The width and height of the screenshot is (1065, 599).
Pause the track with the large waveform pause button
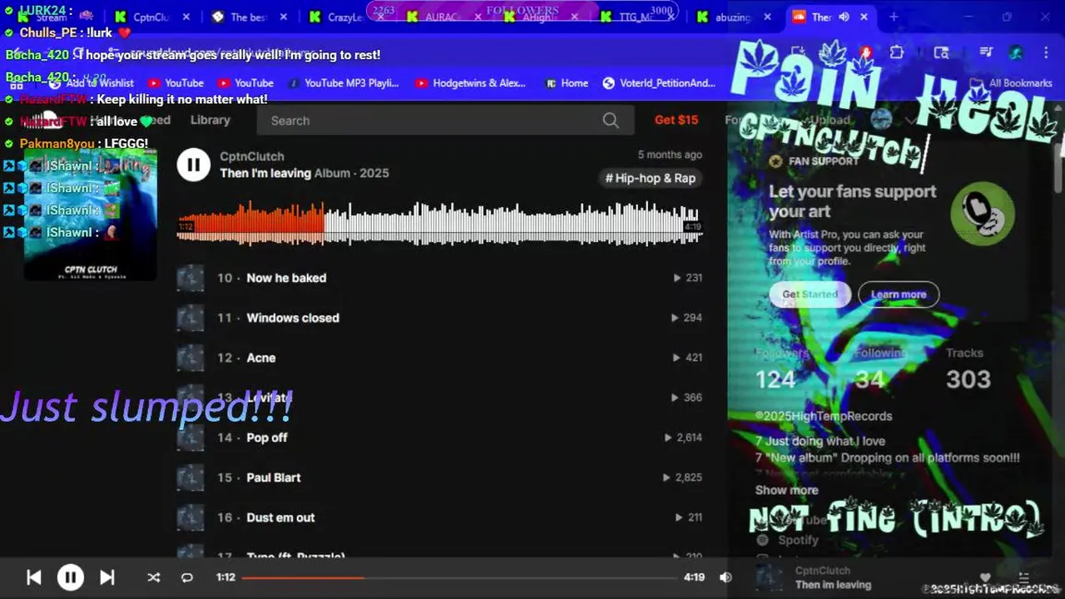[193, 165]
